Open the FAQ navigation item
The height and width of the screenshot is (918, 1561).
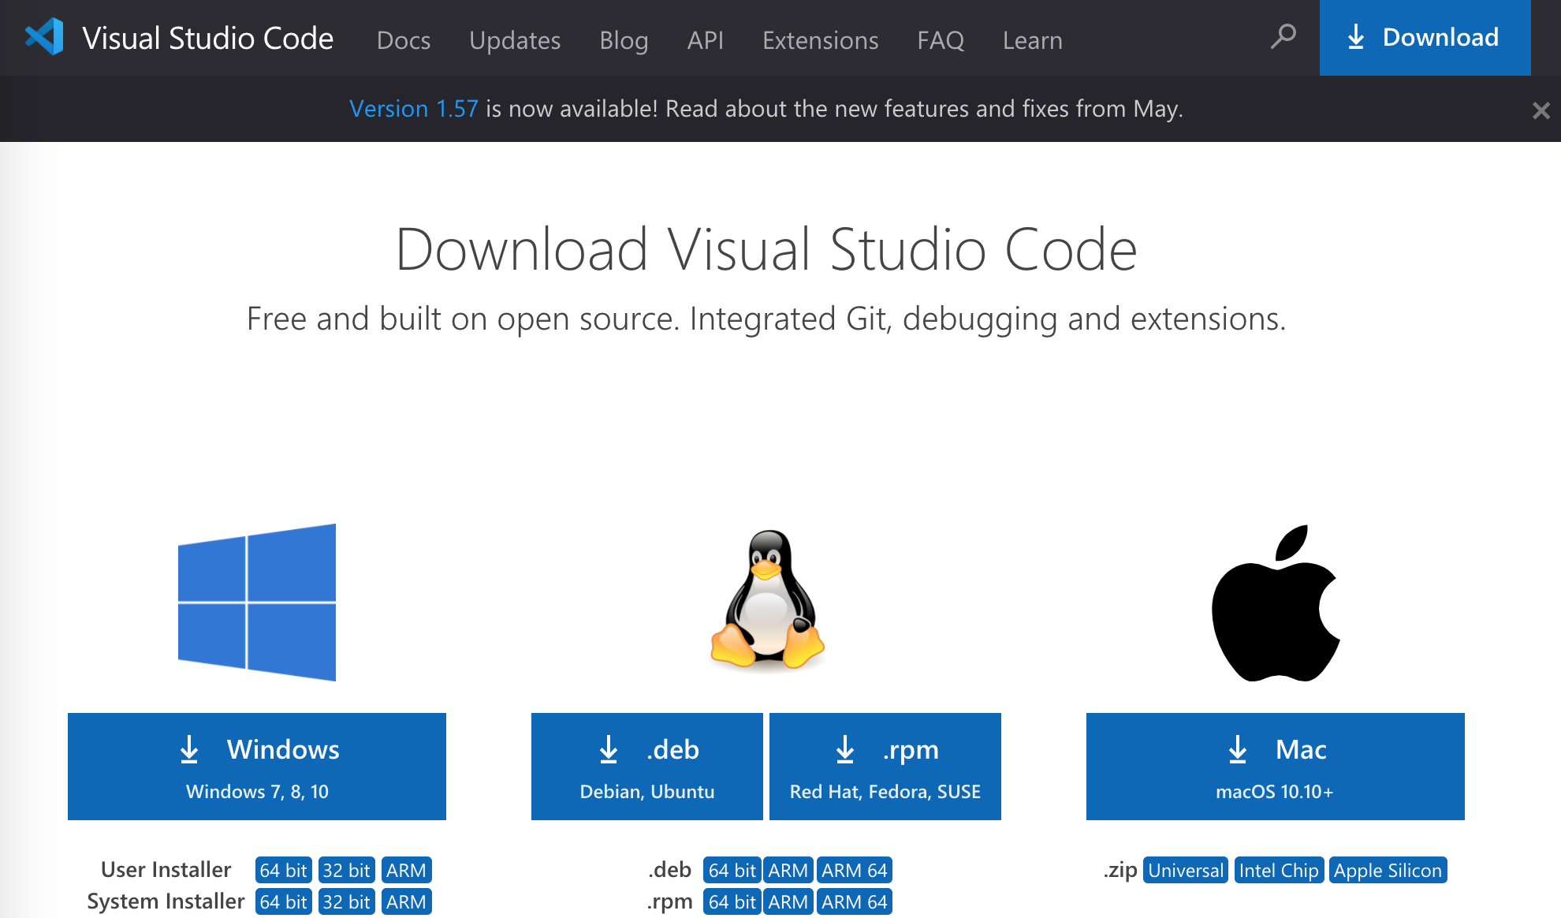coord(941,40)
